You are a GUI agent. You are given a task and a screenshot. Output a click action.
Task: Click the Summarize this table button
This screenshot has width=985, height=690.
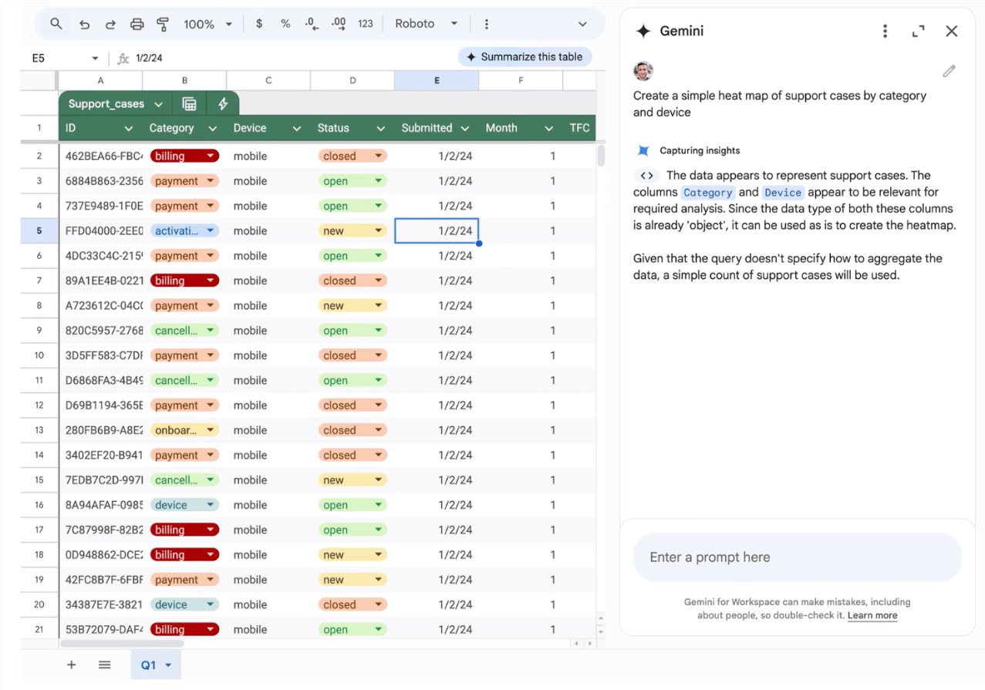525,56
